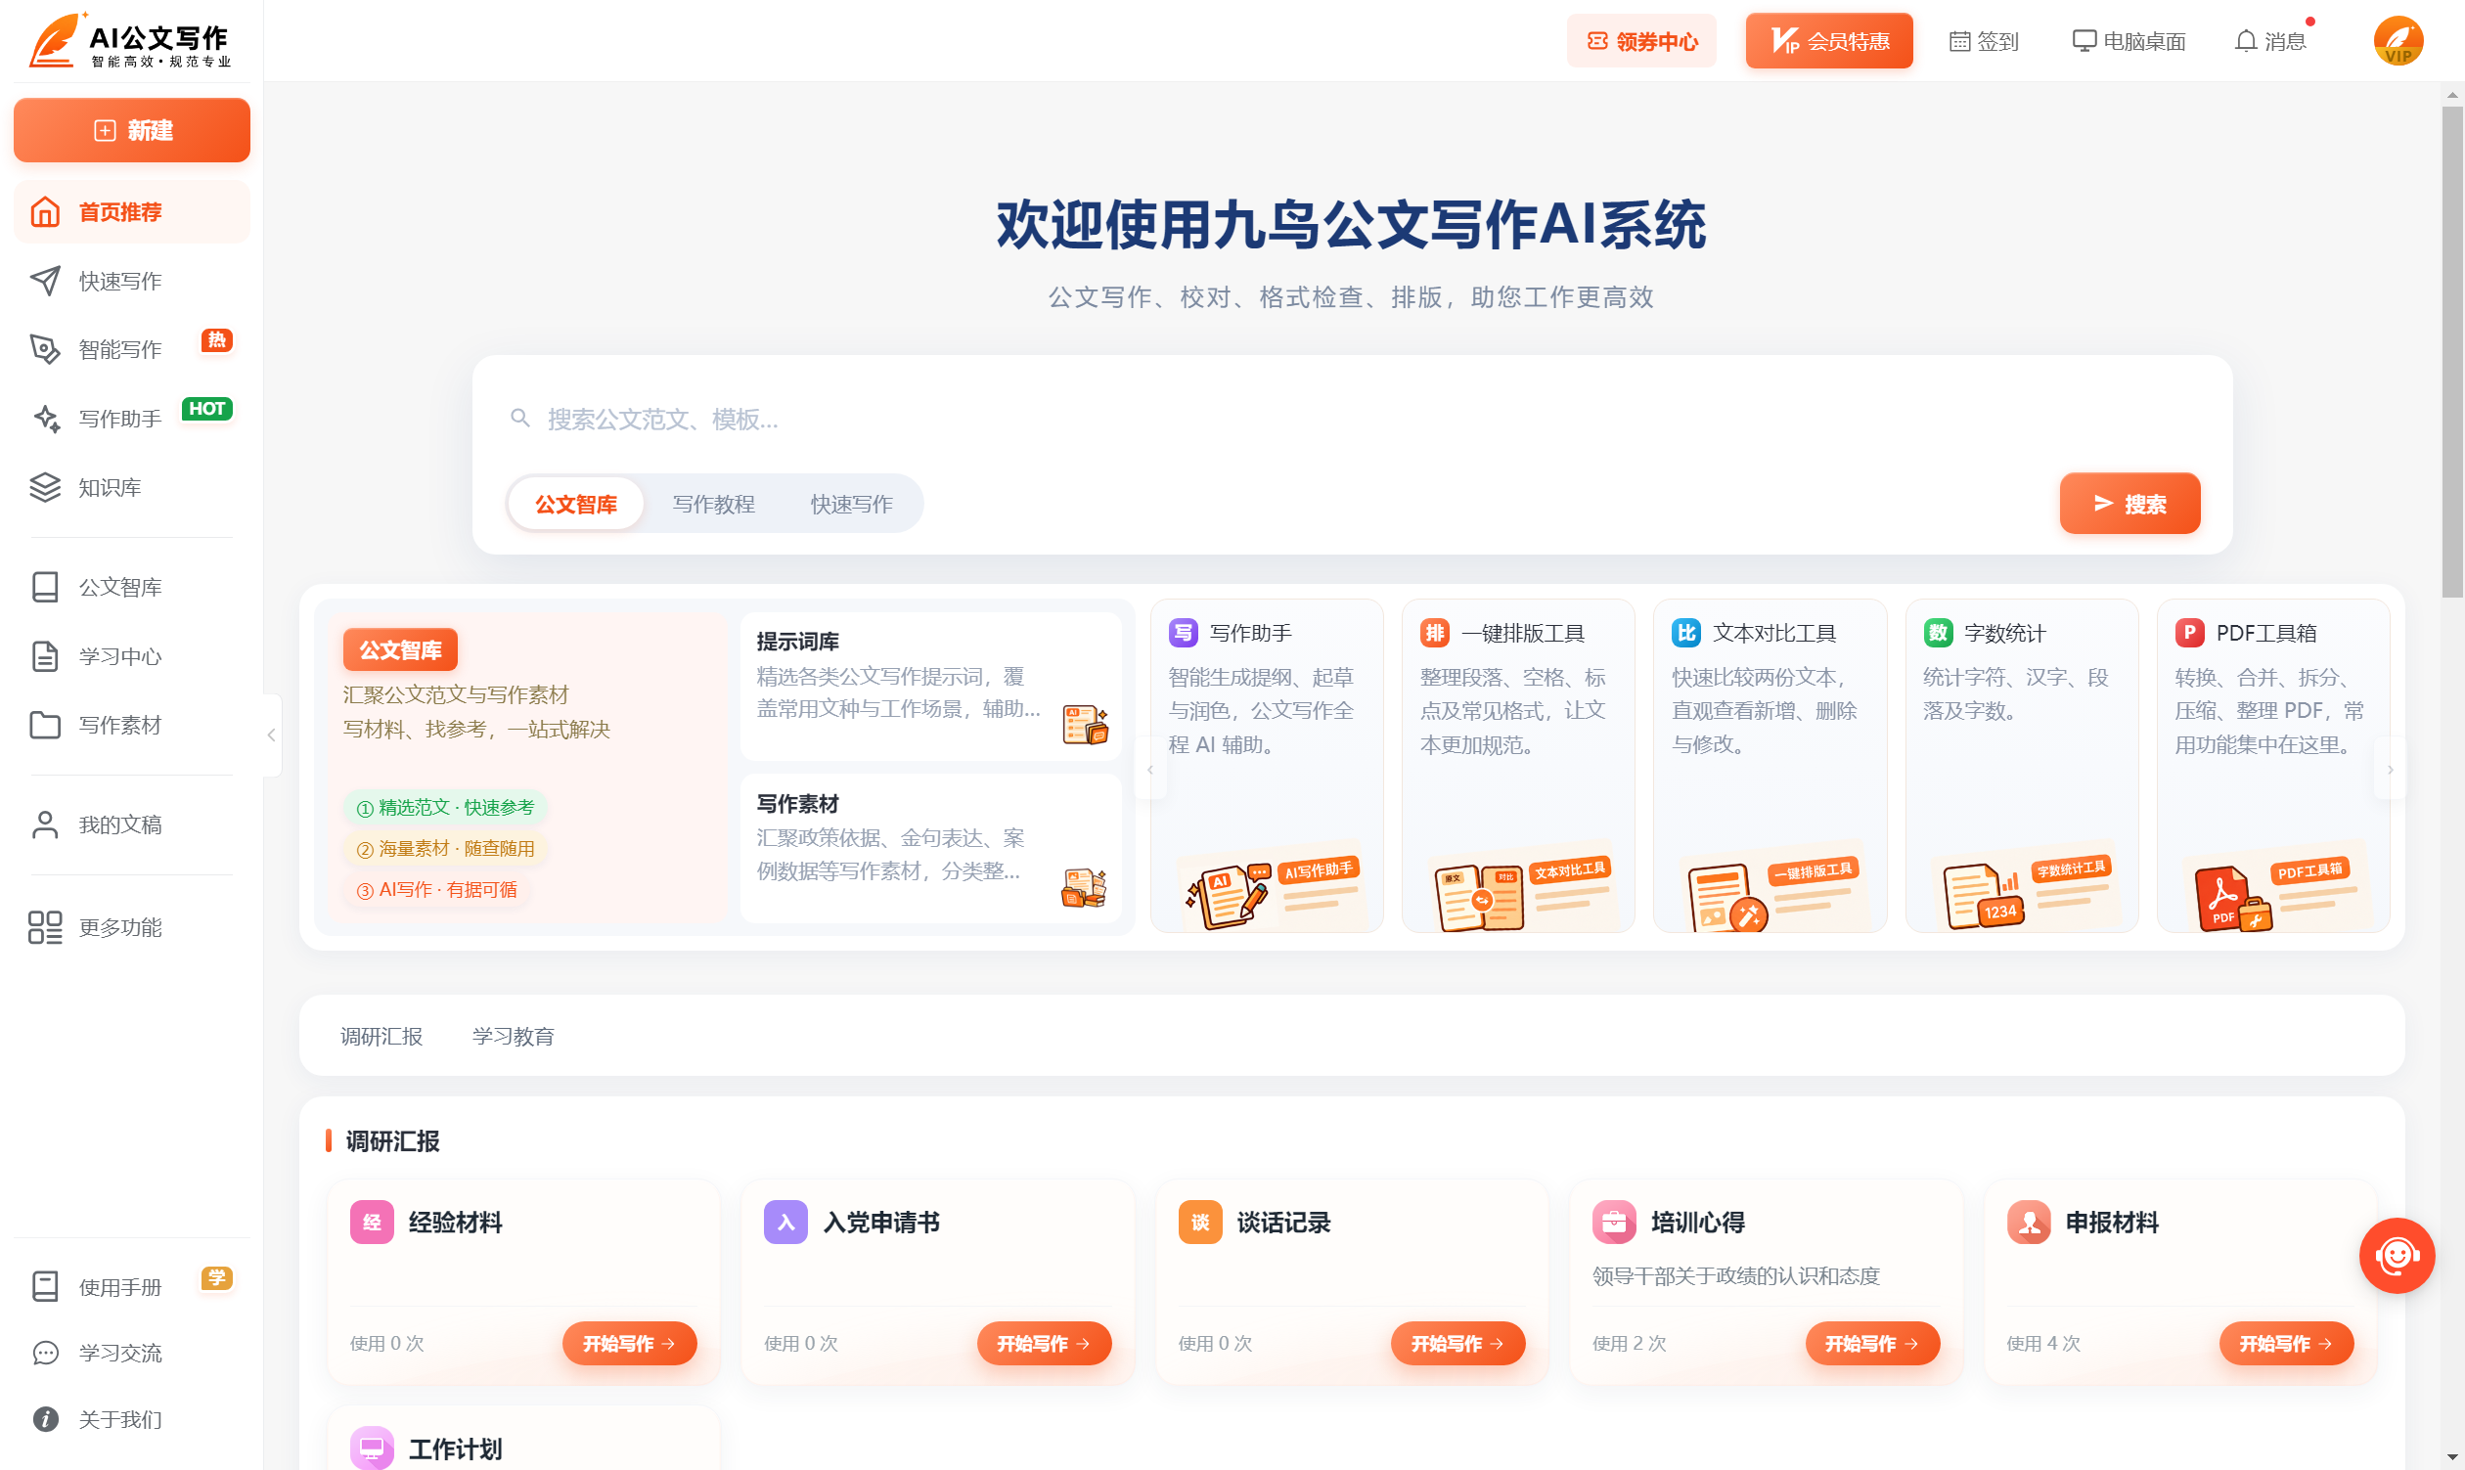
Task: Open the 消息 bell notifications
Action: tap(2269, 42)
